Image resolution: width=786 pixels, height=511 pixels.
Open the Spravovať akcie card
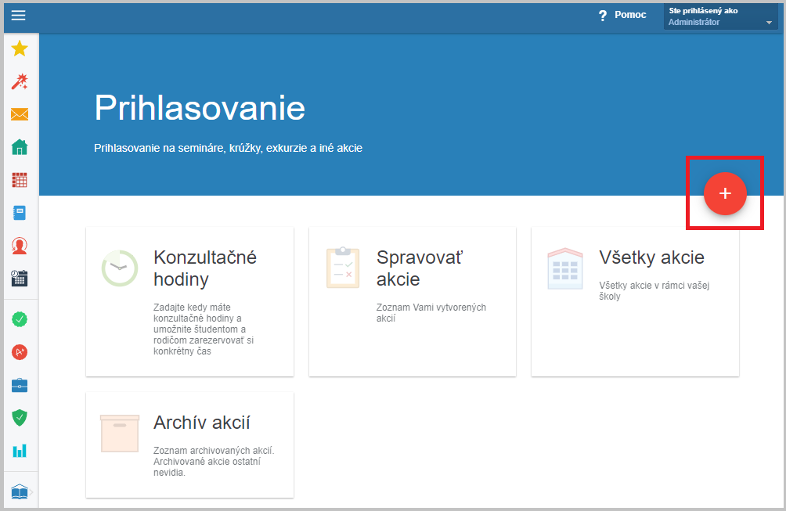413,301
